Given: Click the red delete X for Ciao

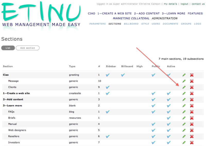Looking at the screenshot, I should [192, 75].
